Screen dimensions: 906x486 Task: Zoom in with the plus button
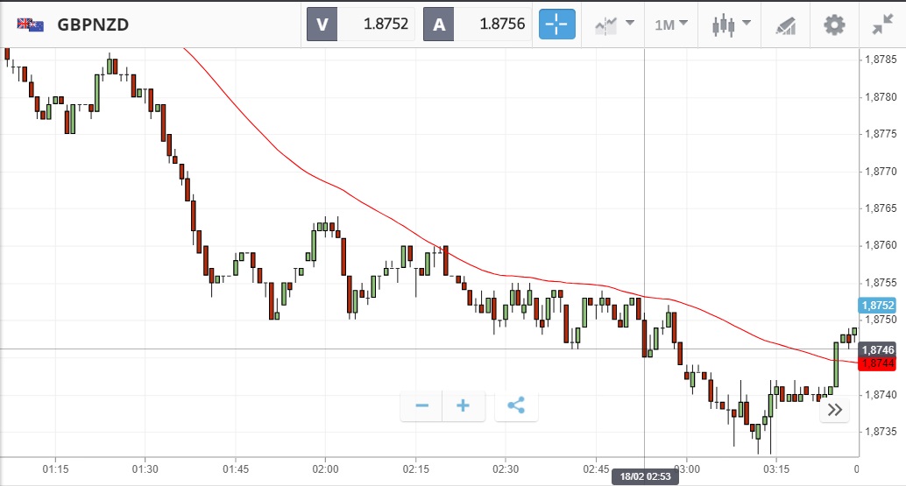464,405
